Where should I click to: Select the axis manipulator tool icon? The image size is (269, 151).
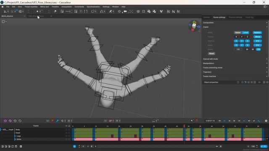[x=5, y=11]
